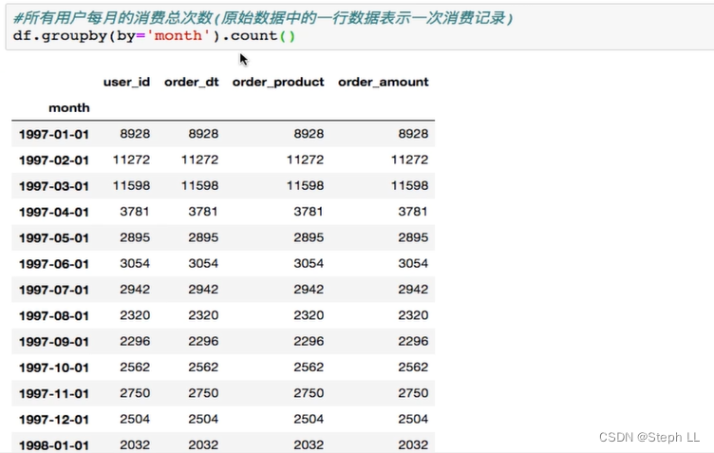
Task: Click user_id value 8928 for 1997-01-01
Action: pyautogui.click(x=135, y=134)
